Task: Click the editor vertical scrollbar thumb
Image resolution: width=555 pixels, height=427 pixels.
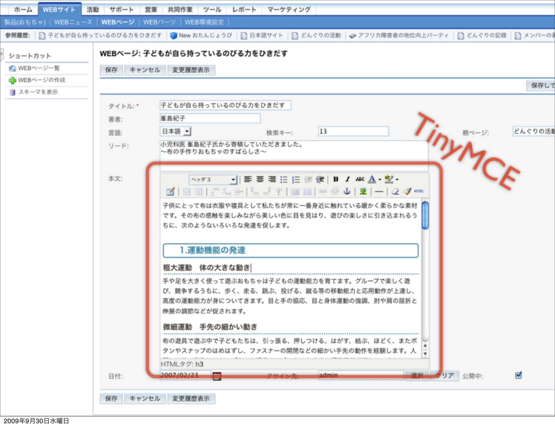Action: pos(425,215)
